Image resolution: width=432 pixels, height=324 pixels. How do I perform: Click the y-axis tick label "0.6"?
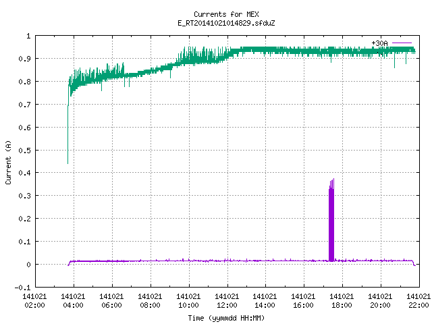pos(24,128)
